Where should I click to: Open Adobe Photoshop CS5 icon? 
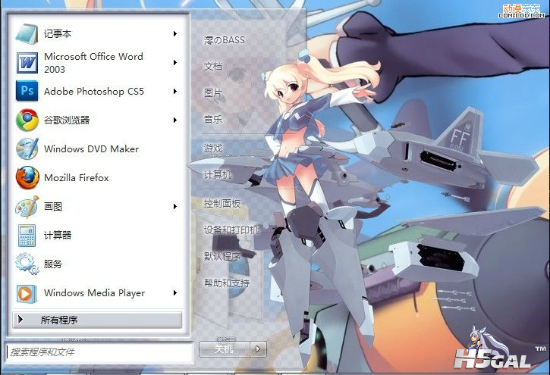[27, 91]
